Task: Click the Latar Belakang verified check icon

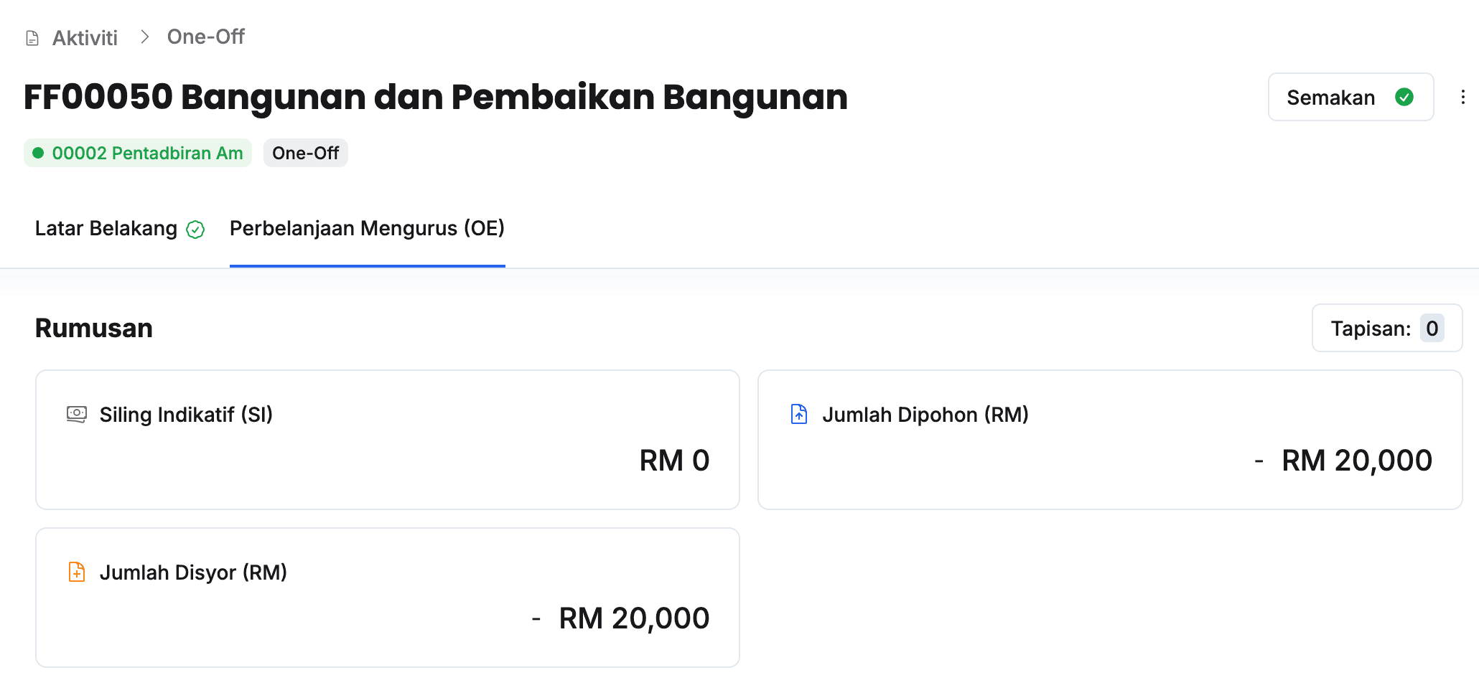Action: [195, 230]
